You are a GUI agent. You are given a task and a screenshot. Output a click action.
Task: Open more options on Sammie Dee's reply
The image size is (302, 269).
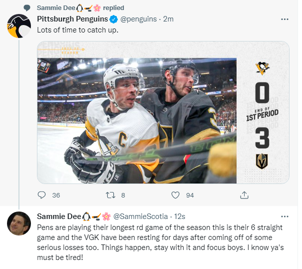285,216
